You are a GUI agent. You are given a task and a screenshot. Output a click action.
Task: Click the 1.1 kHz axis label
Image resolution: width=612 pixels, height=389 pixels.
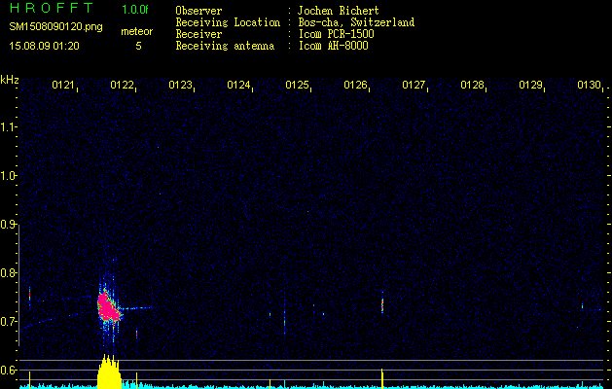8,127
